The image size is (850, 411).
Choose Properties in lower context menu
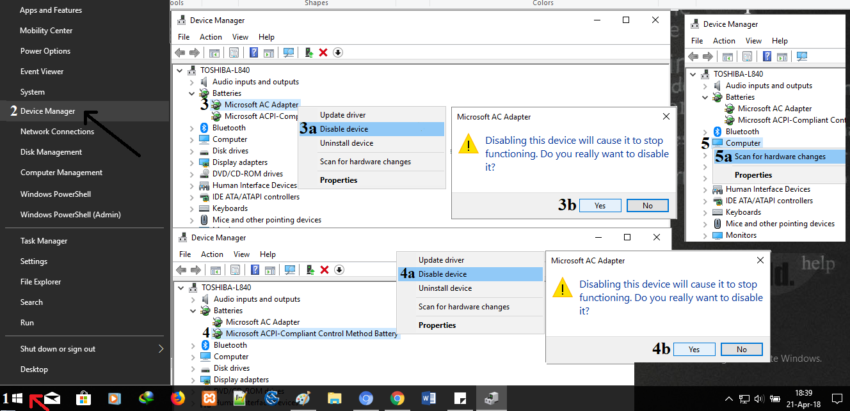[470, 325]
